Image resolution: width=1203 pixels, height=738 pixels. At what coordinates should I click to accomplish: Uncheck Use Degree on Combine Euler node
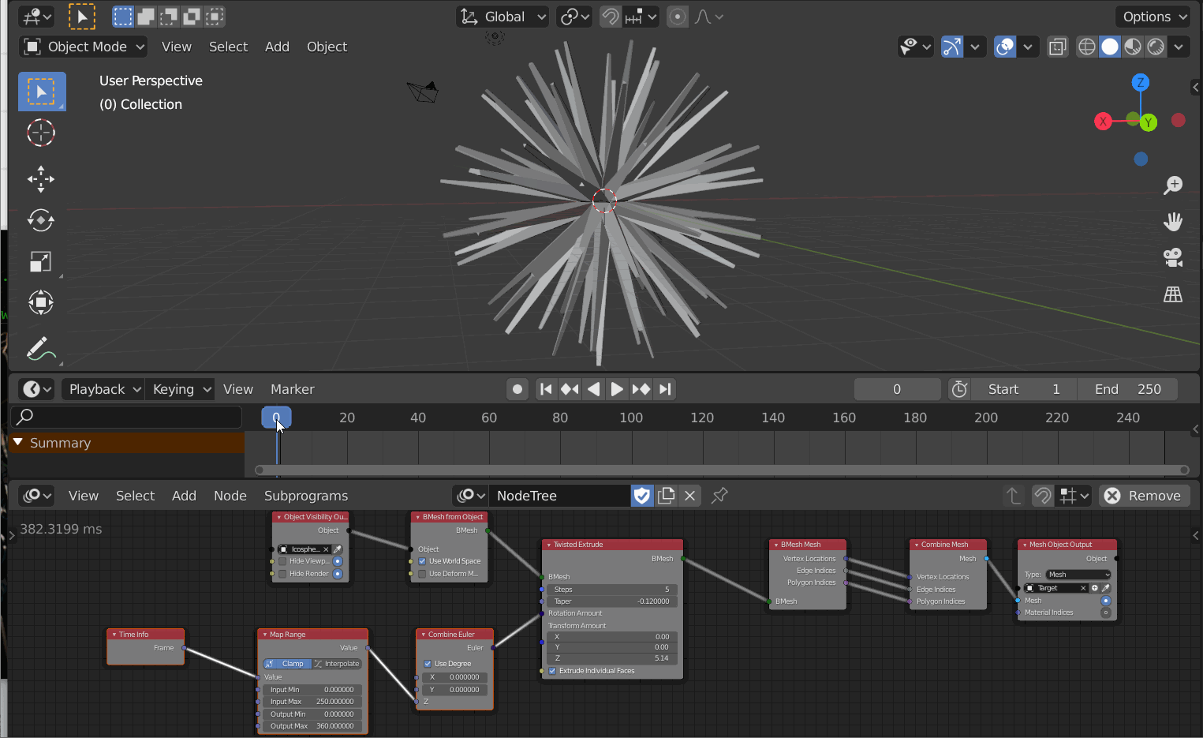tap(427, 664)
